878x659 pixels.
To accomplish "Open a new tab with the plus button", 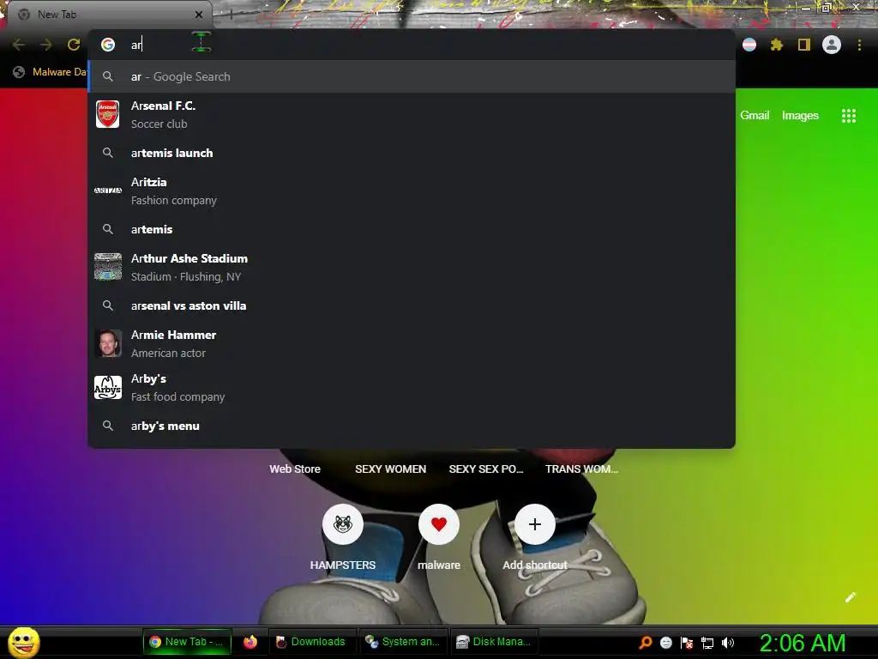I will point(230,15).
